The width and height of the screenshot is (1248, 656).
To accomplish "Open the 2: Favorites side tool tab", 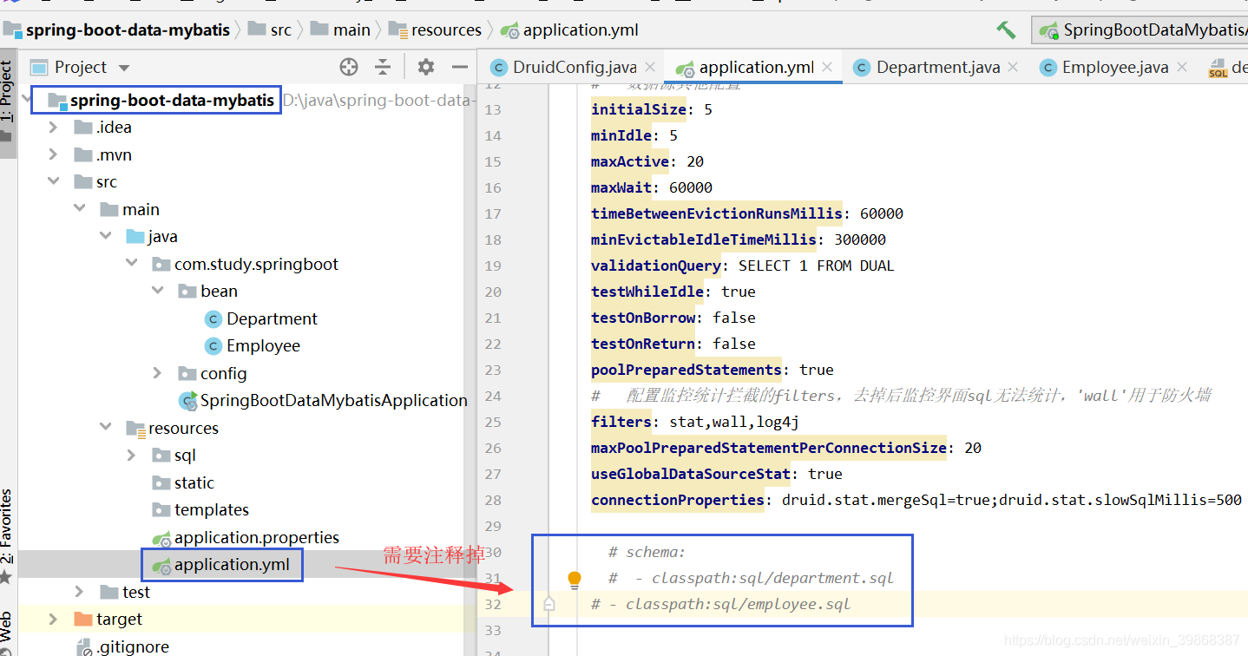I will click(x=7, y=535).
